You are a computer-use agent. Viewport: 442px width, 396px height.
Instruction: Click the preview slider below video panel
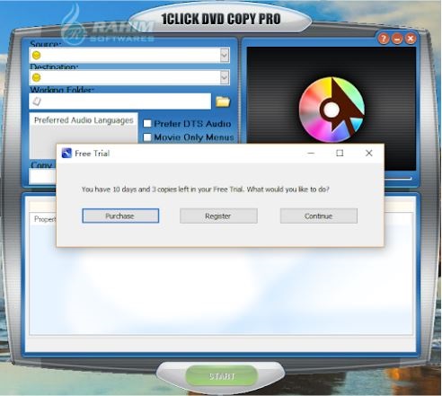tap(398, 179)
